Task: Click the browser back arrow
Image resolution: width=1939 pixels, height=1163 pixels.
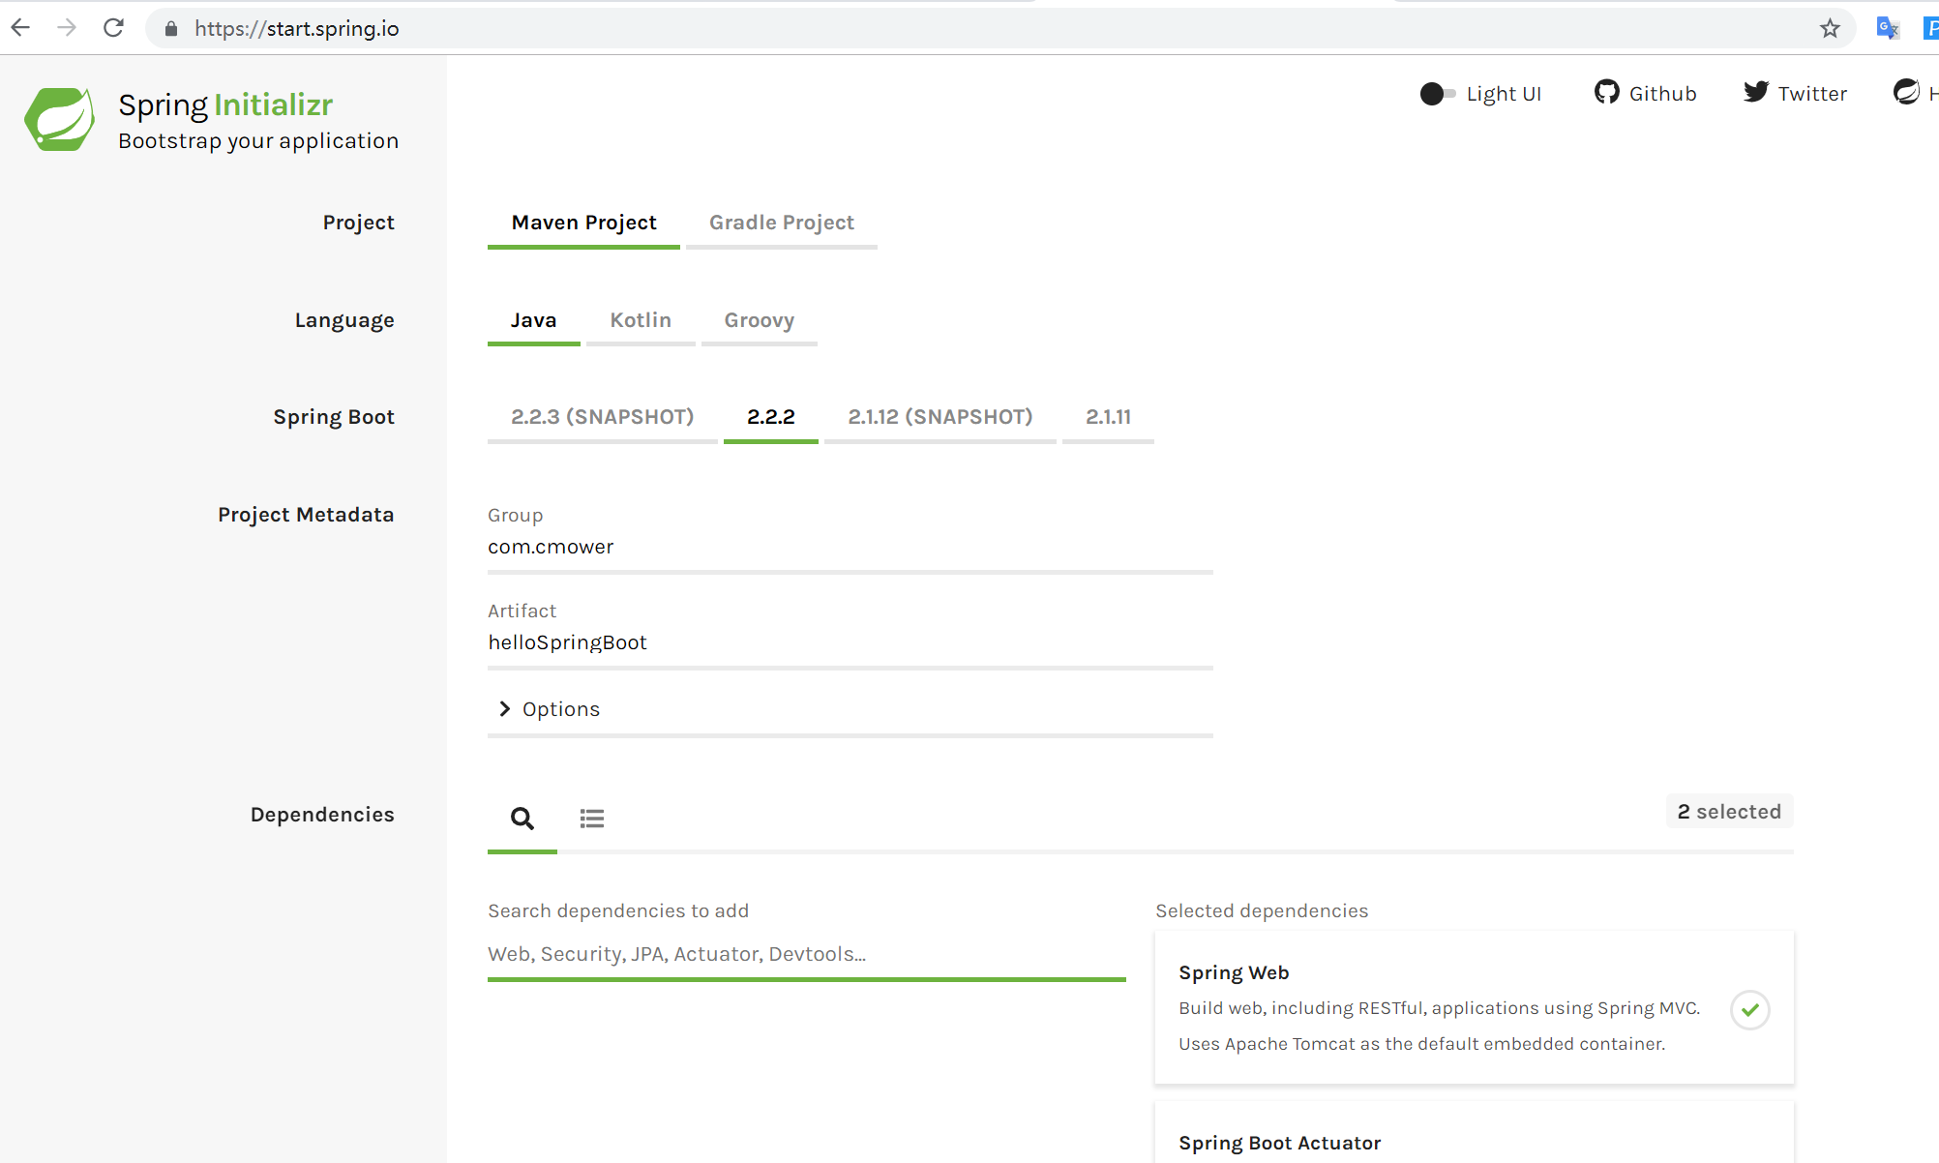Action: coord(20,28)
